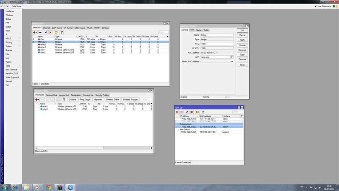Image resolution: width=339 pixels, height=191 pixels.
Task: Open Windows Media Player from the taskbar
Action: coord(37,188)
